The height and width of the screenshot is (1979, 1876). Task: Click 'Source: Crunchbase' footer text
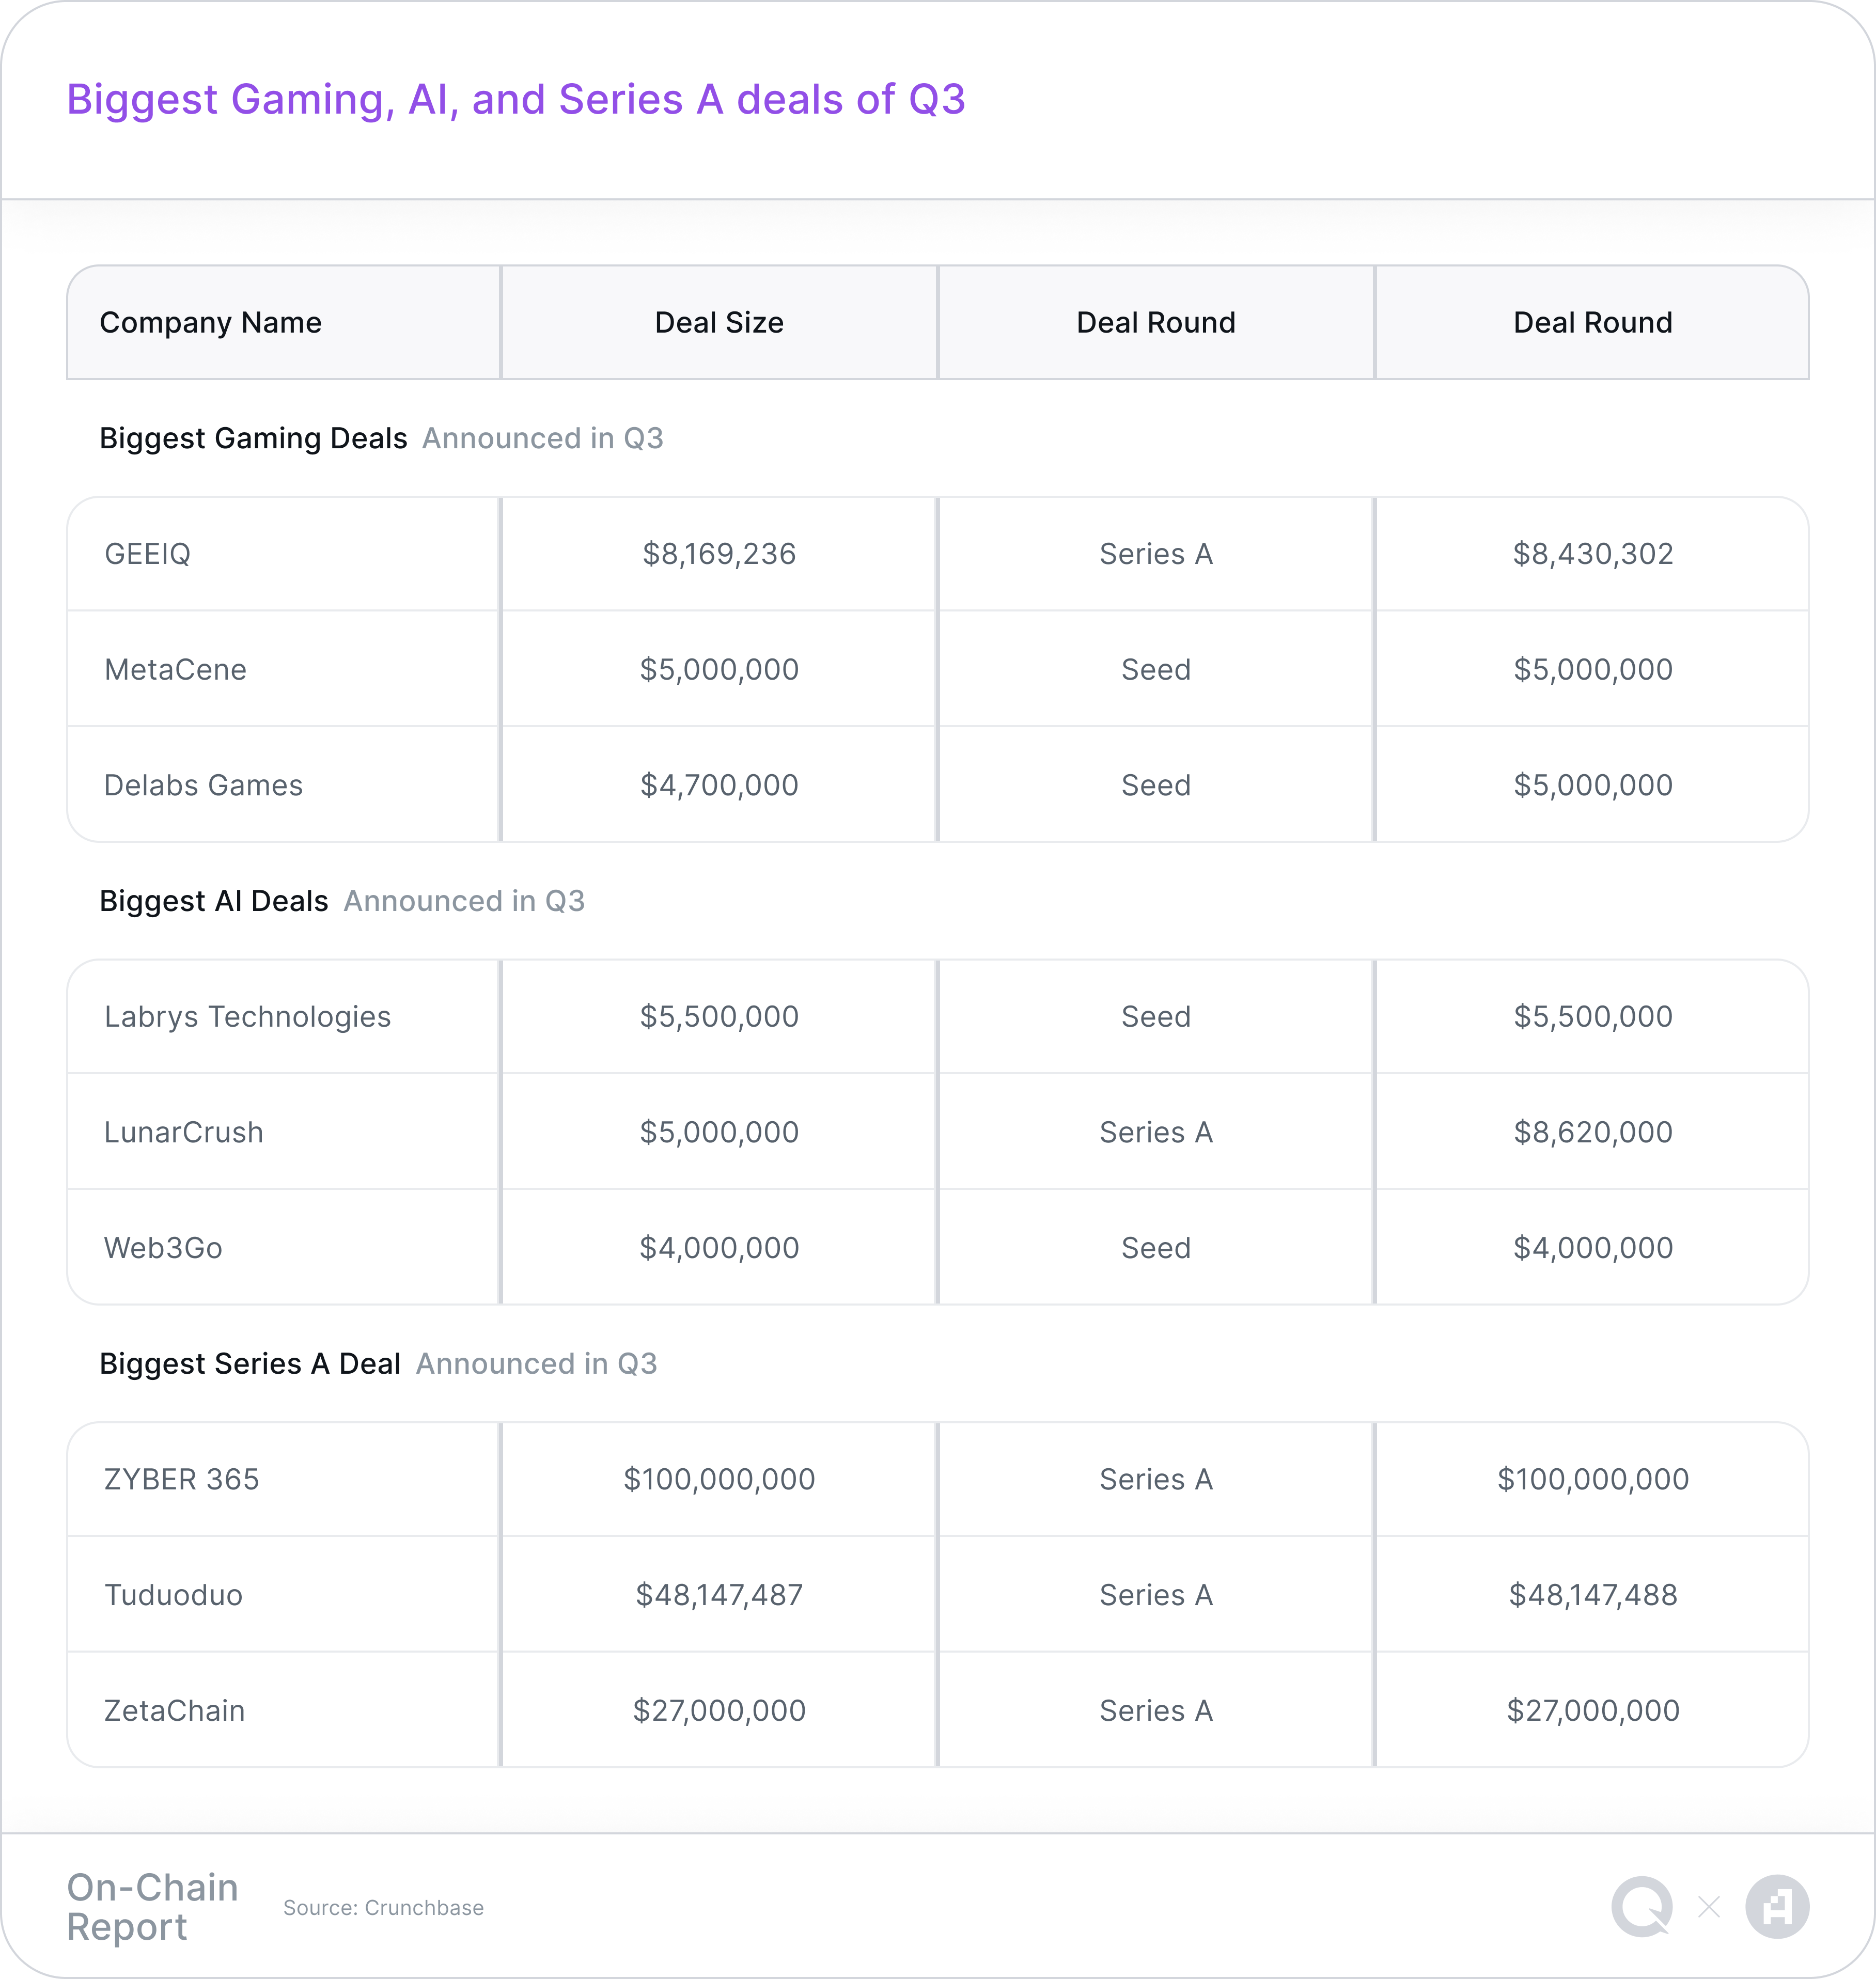coord(383,1907)
